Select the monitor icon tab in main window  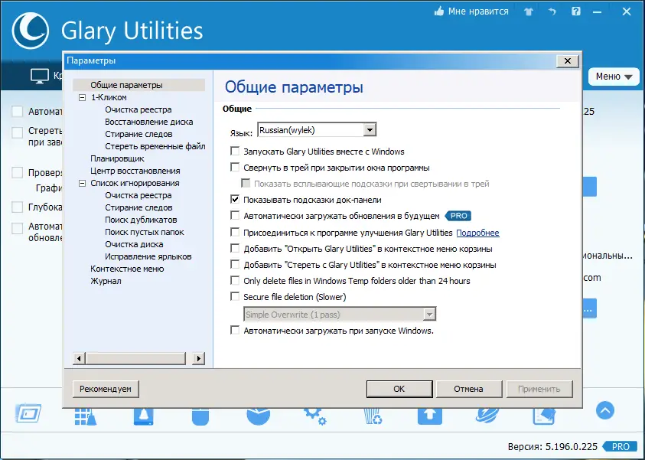40,76
